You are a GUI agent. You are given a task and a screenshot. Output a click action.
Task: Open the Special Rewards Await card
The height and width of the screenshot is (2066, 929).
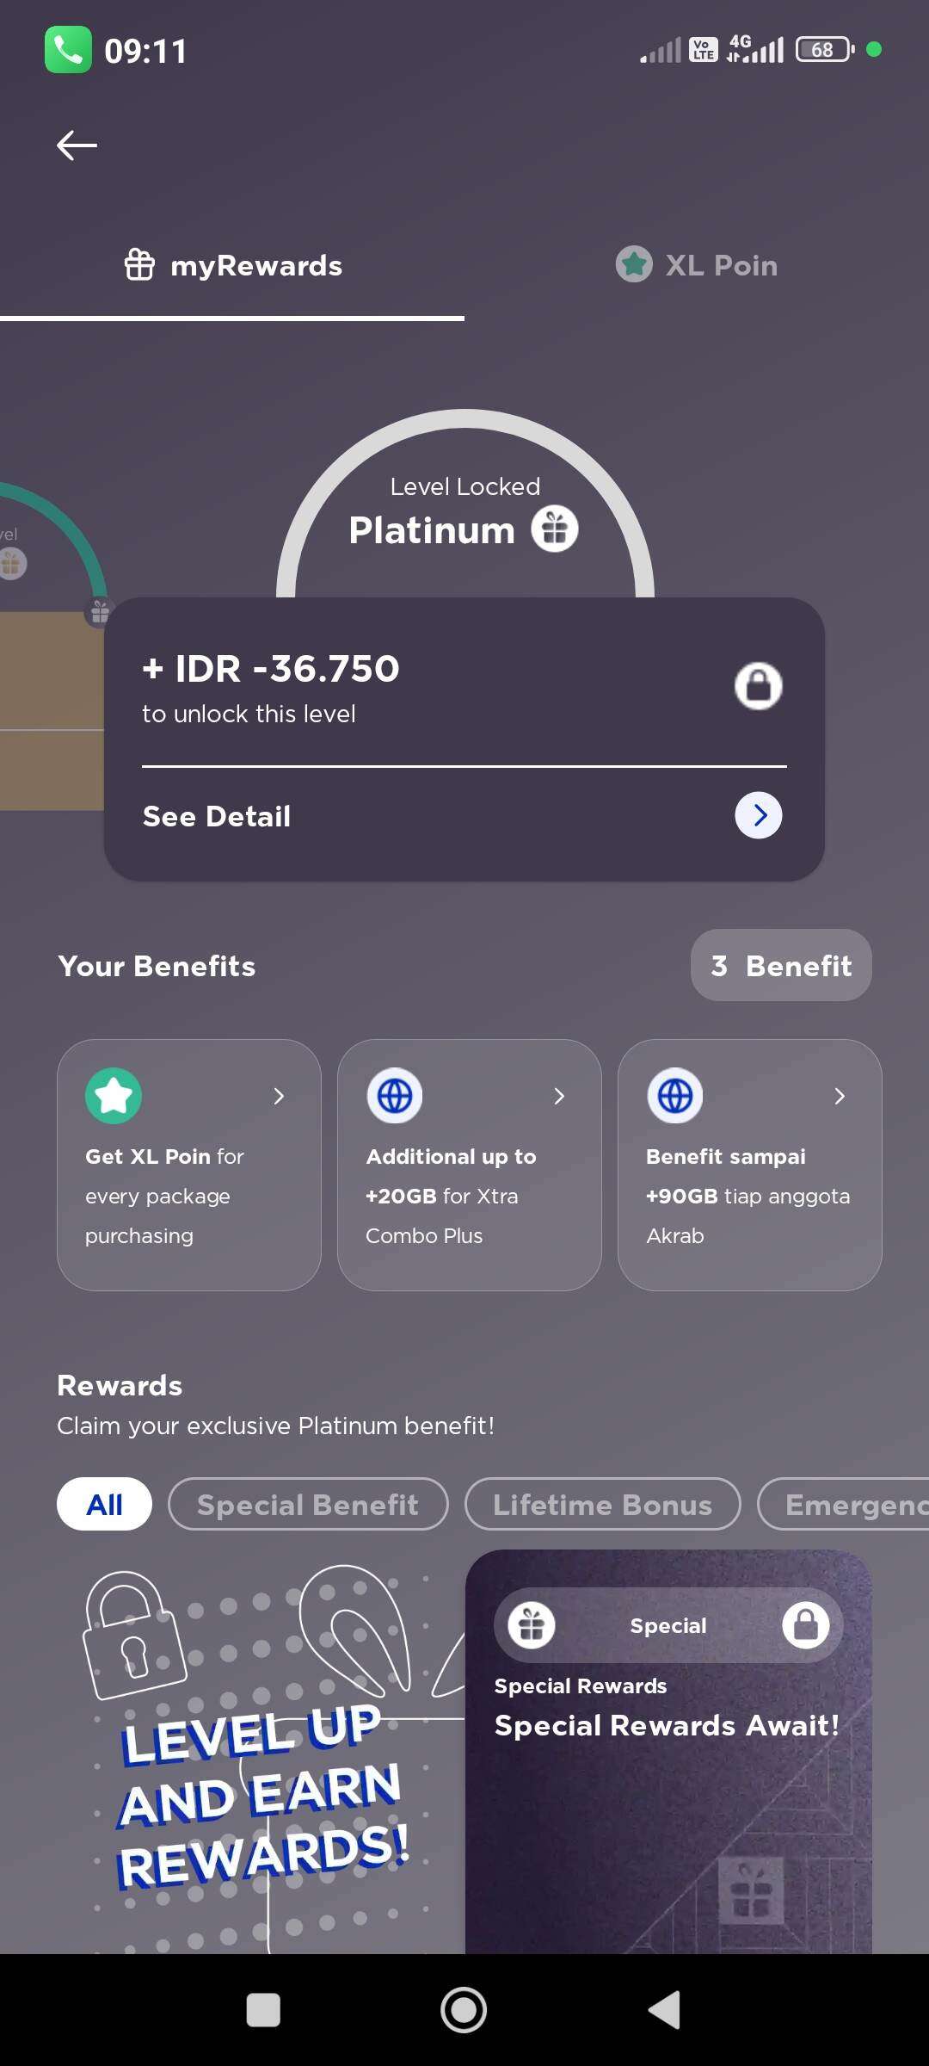668,1752
